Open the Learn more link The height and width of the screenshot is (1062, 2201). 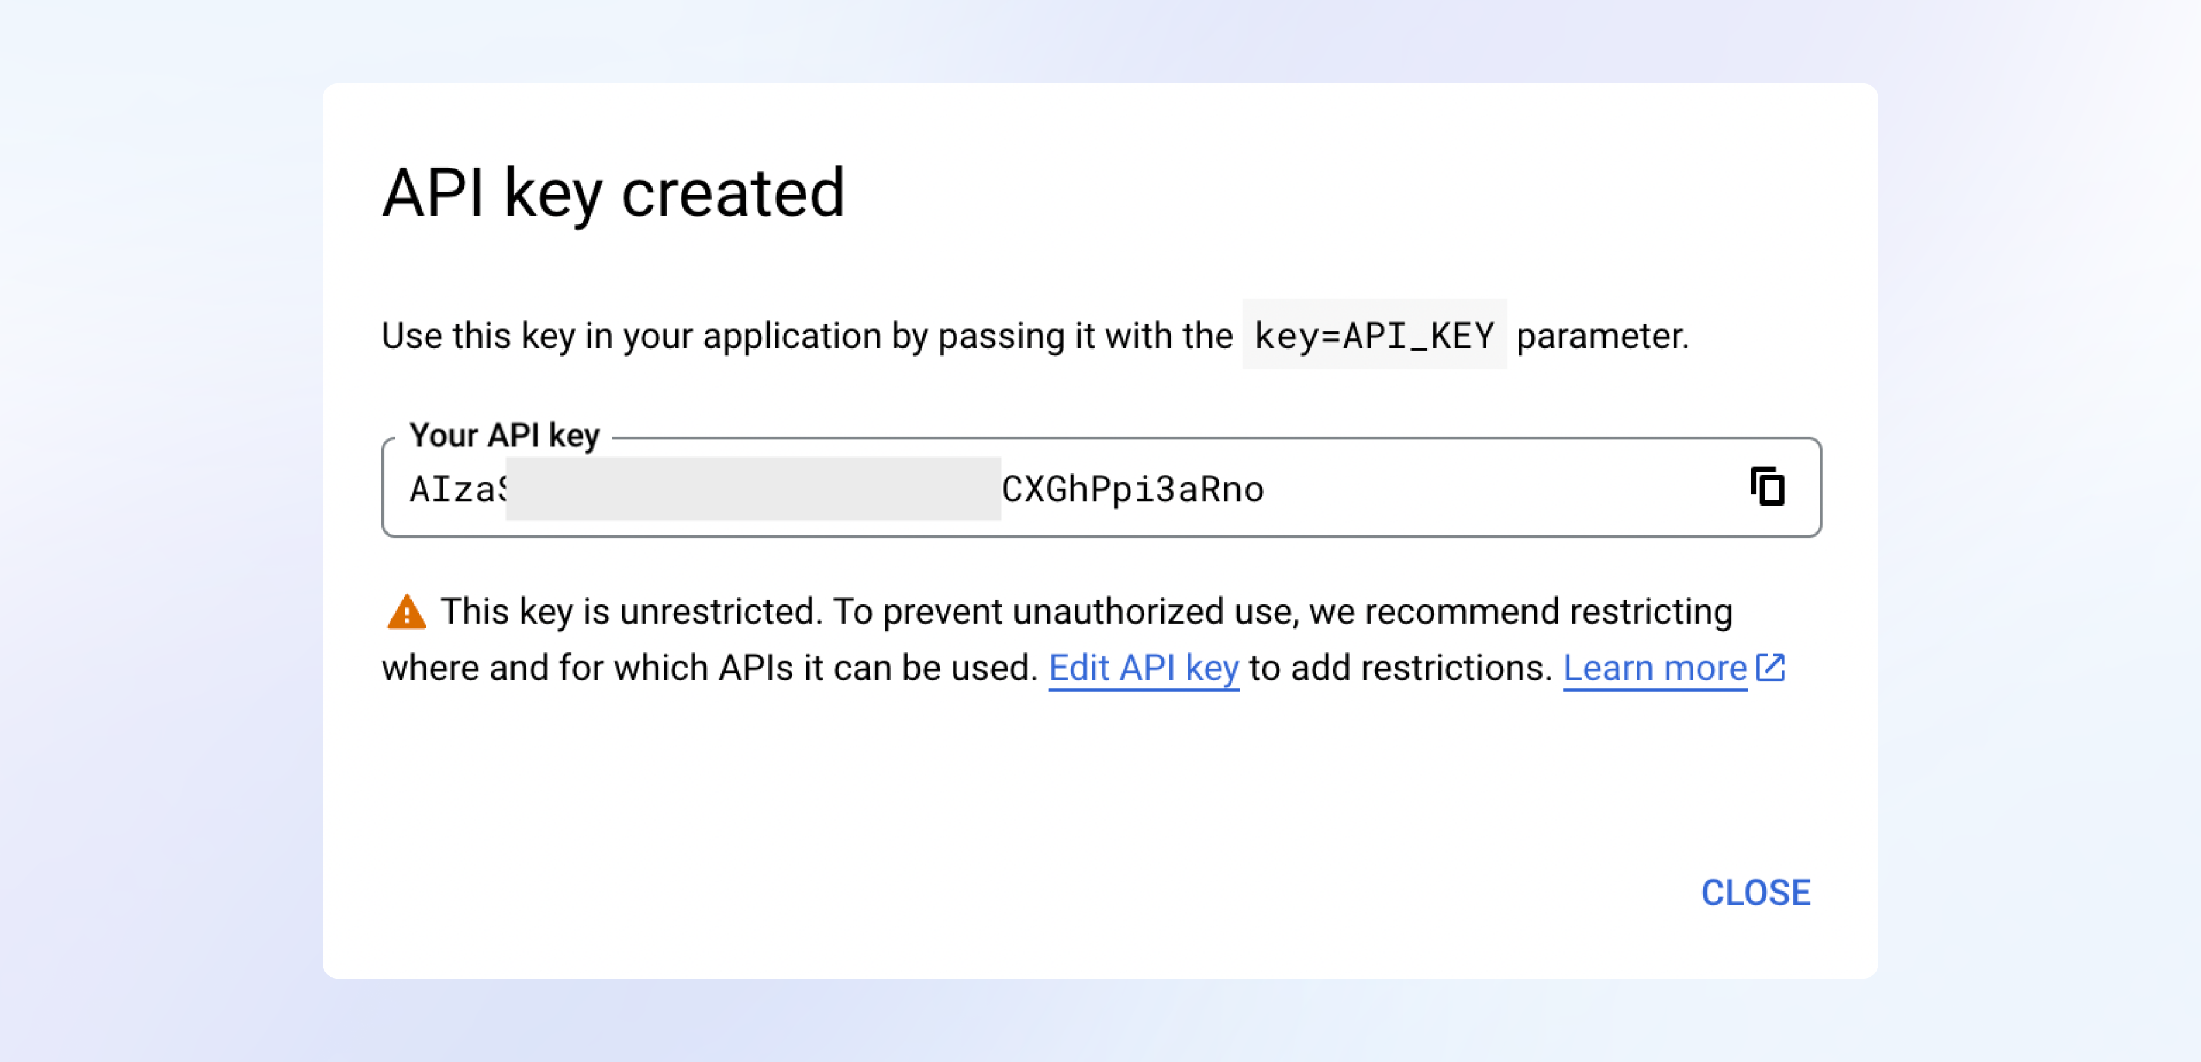point(1654,668)
